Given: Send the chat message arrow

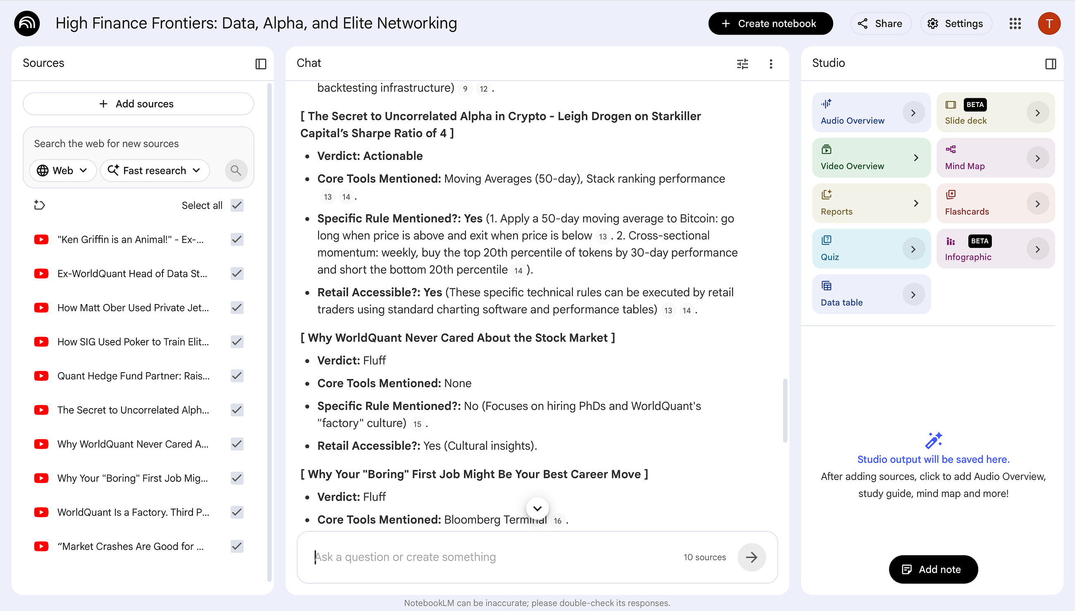Looking at the screenshot, I should click(751, 557).
